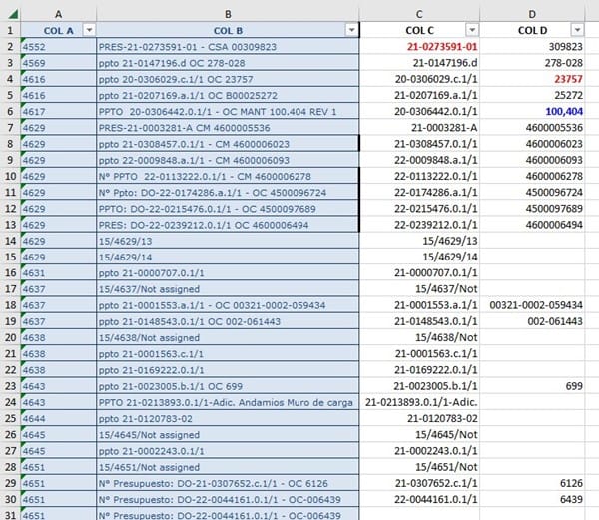Select cell 15/4637/Not assigned in COL B

click(228, 289)
